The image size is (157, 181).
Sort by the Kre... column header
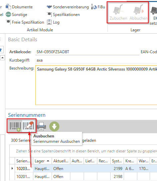coord(130,161)
